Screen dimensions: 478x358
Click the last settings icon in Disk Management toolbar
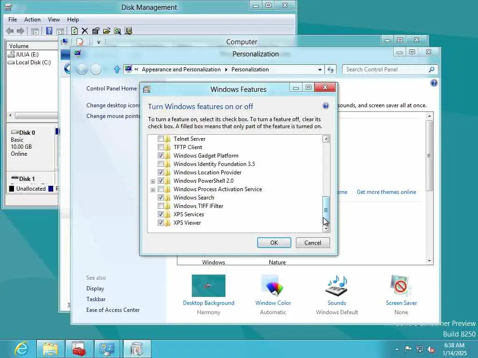(x=128, y=31)
